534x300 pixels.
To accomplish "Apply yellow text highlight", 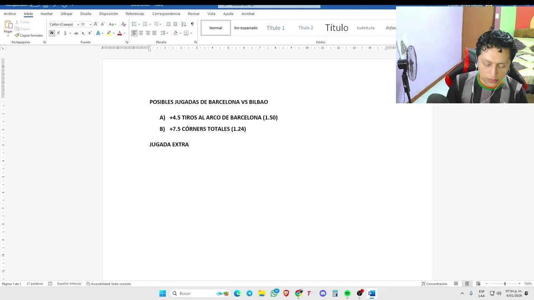I will pyautogui.click(x=109, y=33).
